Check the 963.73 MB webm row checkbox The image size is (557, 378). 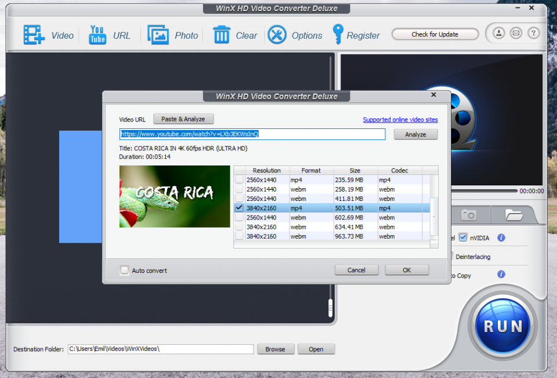[x=239, y=236]
